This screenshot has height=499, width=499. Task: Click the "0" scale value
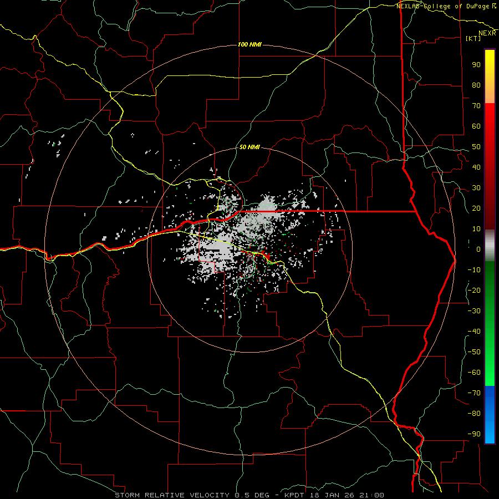(478, 249)
